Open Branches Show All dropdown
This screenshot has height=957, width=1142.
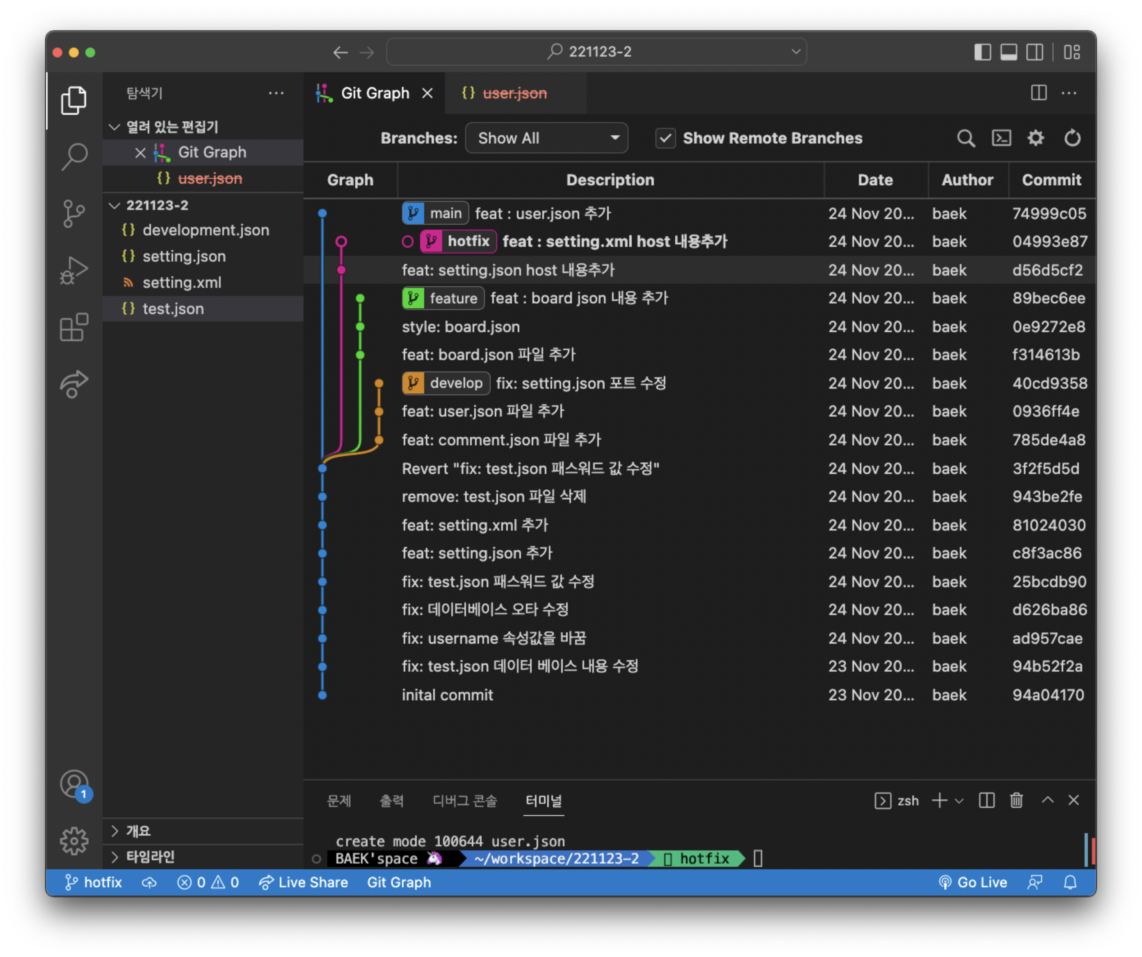(x=546, y=138)
